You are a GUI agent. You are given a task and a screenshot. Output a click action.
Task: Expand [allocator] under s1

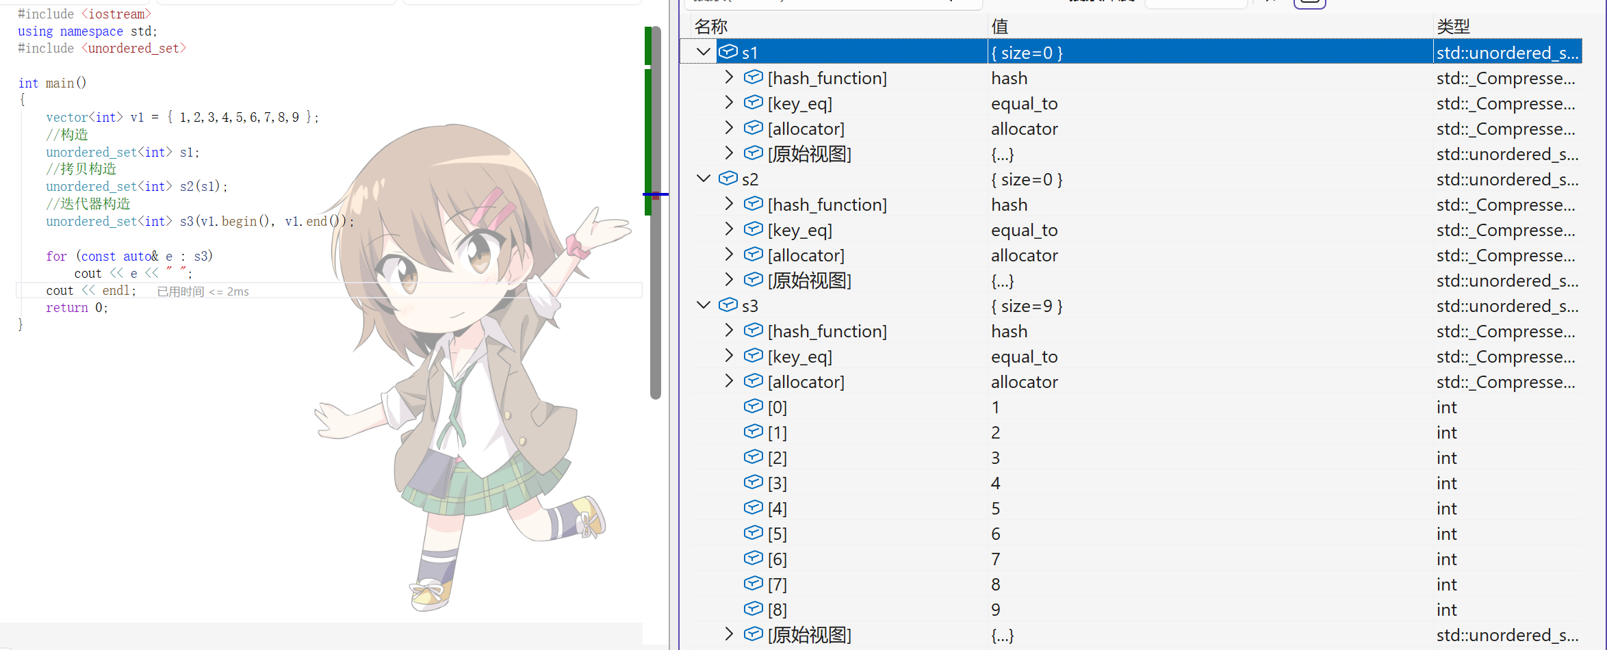(729, 128)
